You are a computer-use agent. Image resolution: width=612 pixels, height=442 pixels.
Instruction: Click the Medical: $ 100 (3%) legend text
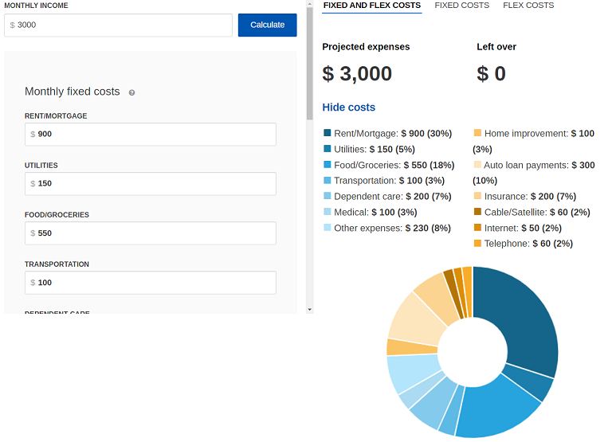pos(375,212)
